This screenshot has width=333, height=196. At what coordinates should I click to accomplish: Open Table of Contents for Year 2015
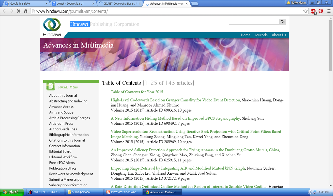pos(137,92)
